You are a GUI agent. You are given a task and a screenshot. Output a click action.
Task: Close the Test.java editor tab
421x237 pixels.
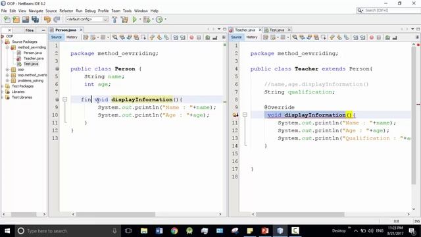click(x=289, y=30)
